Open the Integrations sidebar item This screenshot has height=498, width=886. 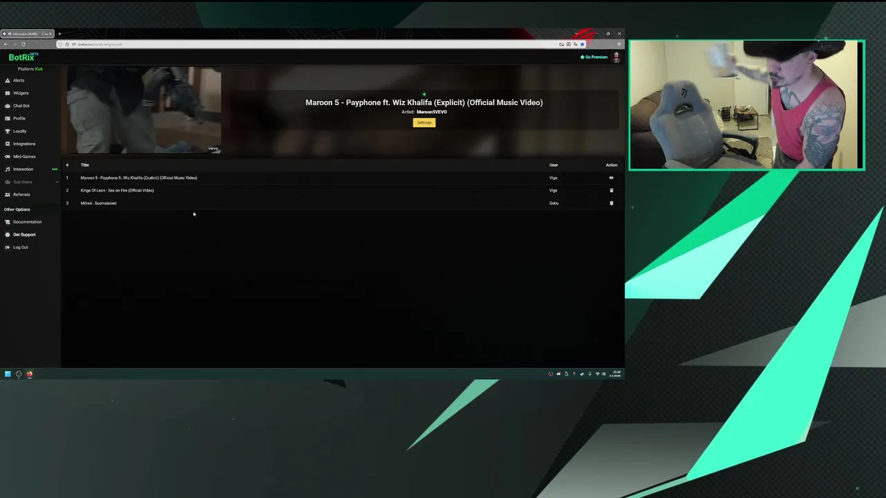(24, 144)
